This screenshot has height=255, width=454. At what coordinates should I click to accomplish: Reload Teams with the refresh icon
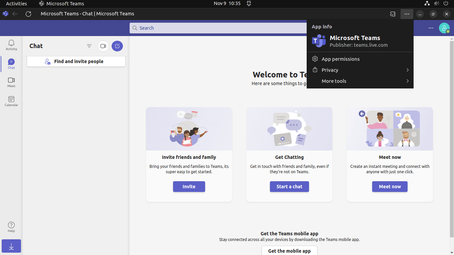tap(28, 14)
